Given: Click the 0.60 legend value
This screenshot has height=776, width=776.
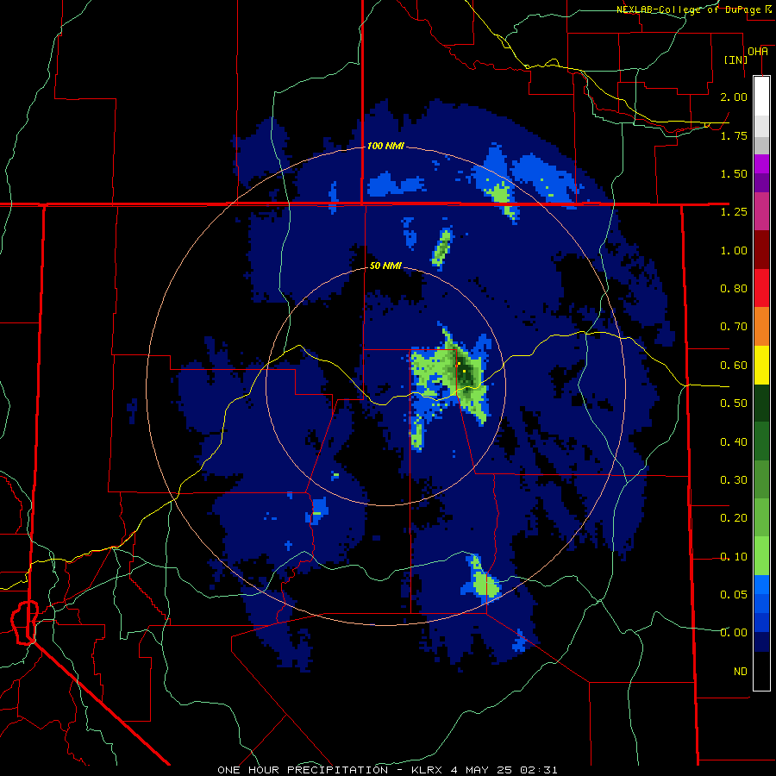Looking at the screenshot, I should pos(734,366).
